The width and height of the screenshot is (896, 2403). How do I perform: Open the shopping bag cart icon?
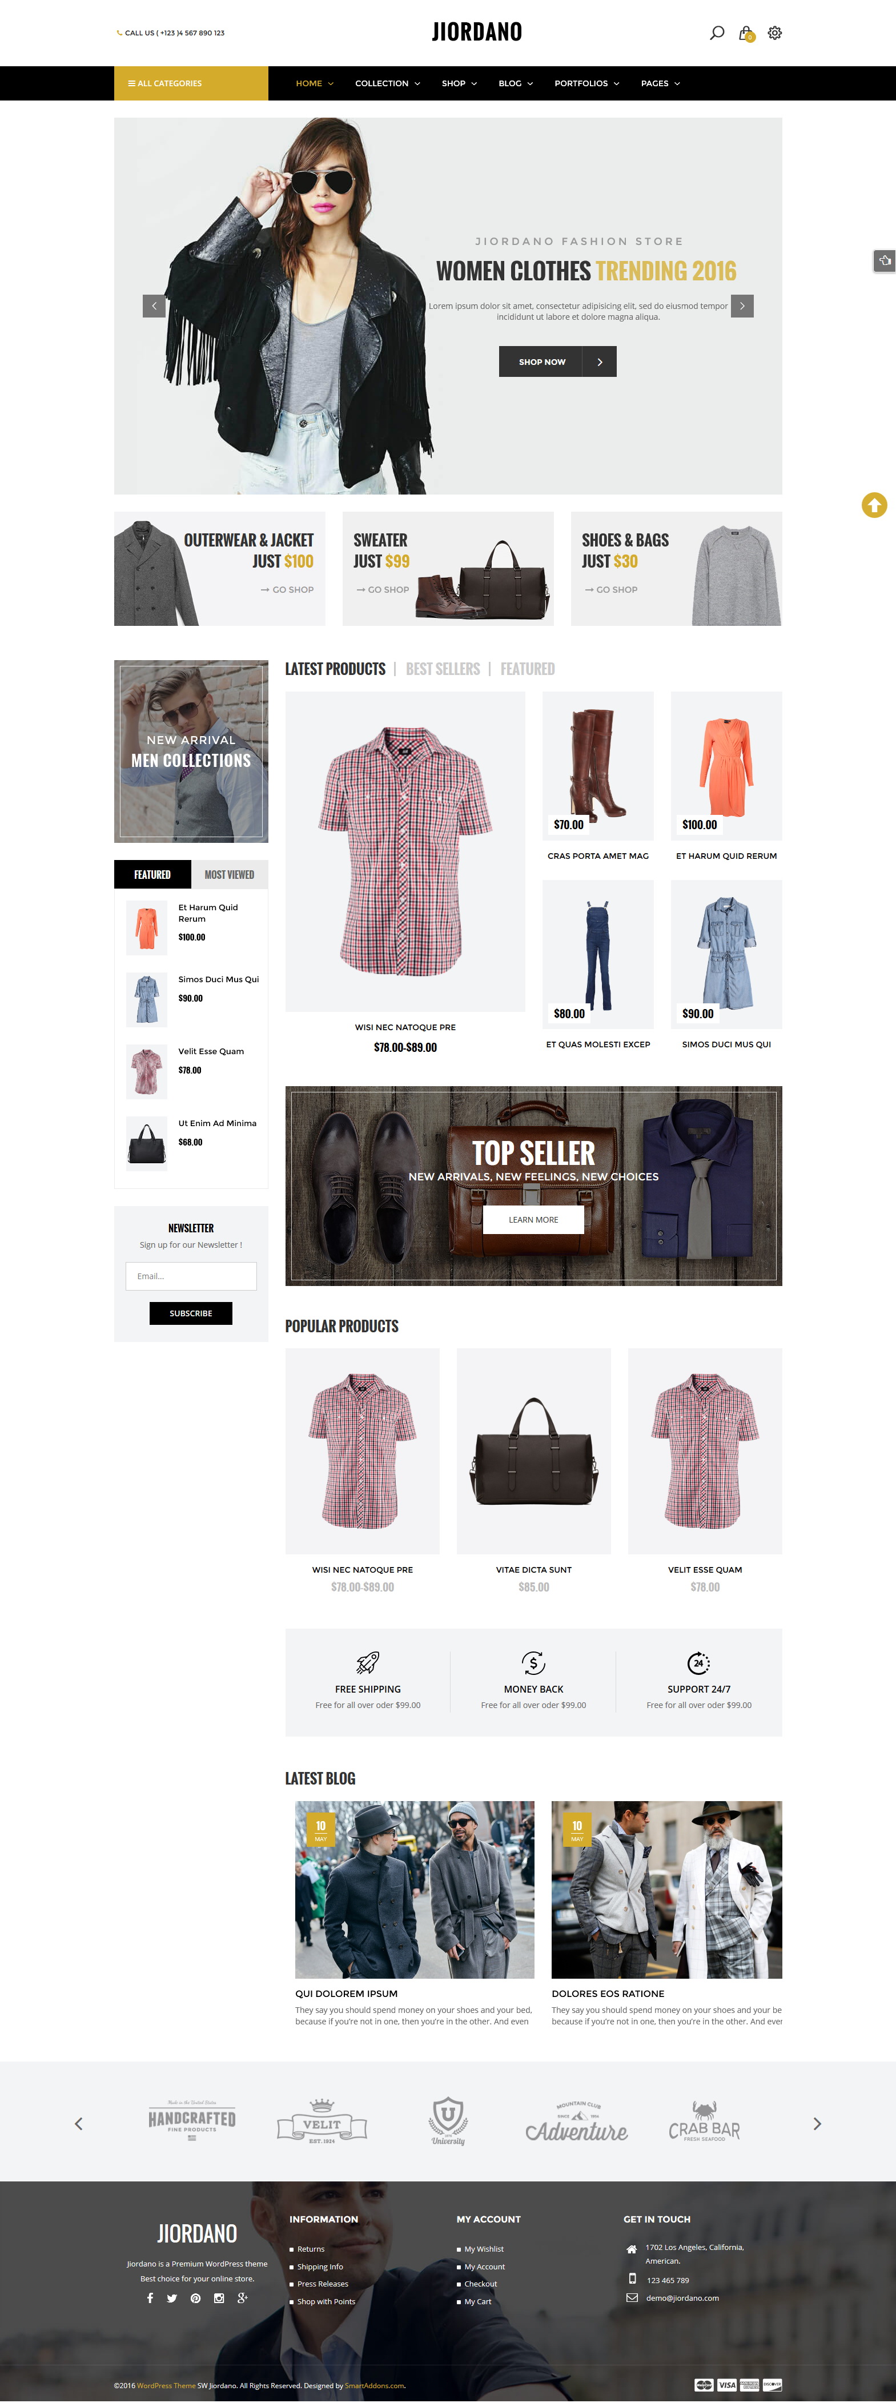click(746, 34)
